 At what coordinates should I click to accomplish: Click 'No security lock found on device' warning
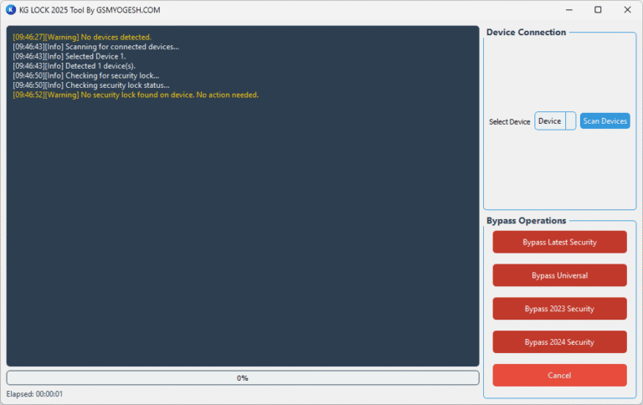tap(136, 95)
